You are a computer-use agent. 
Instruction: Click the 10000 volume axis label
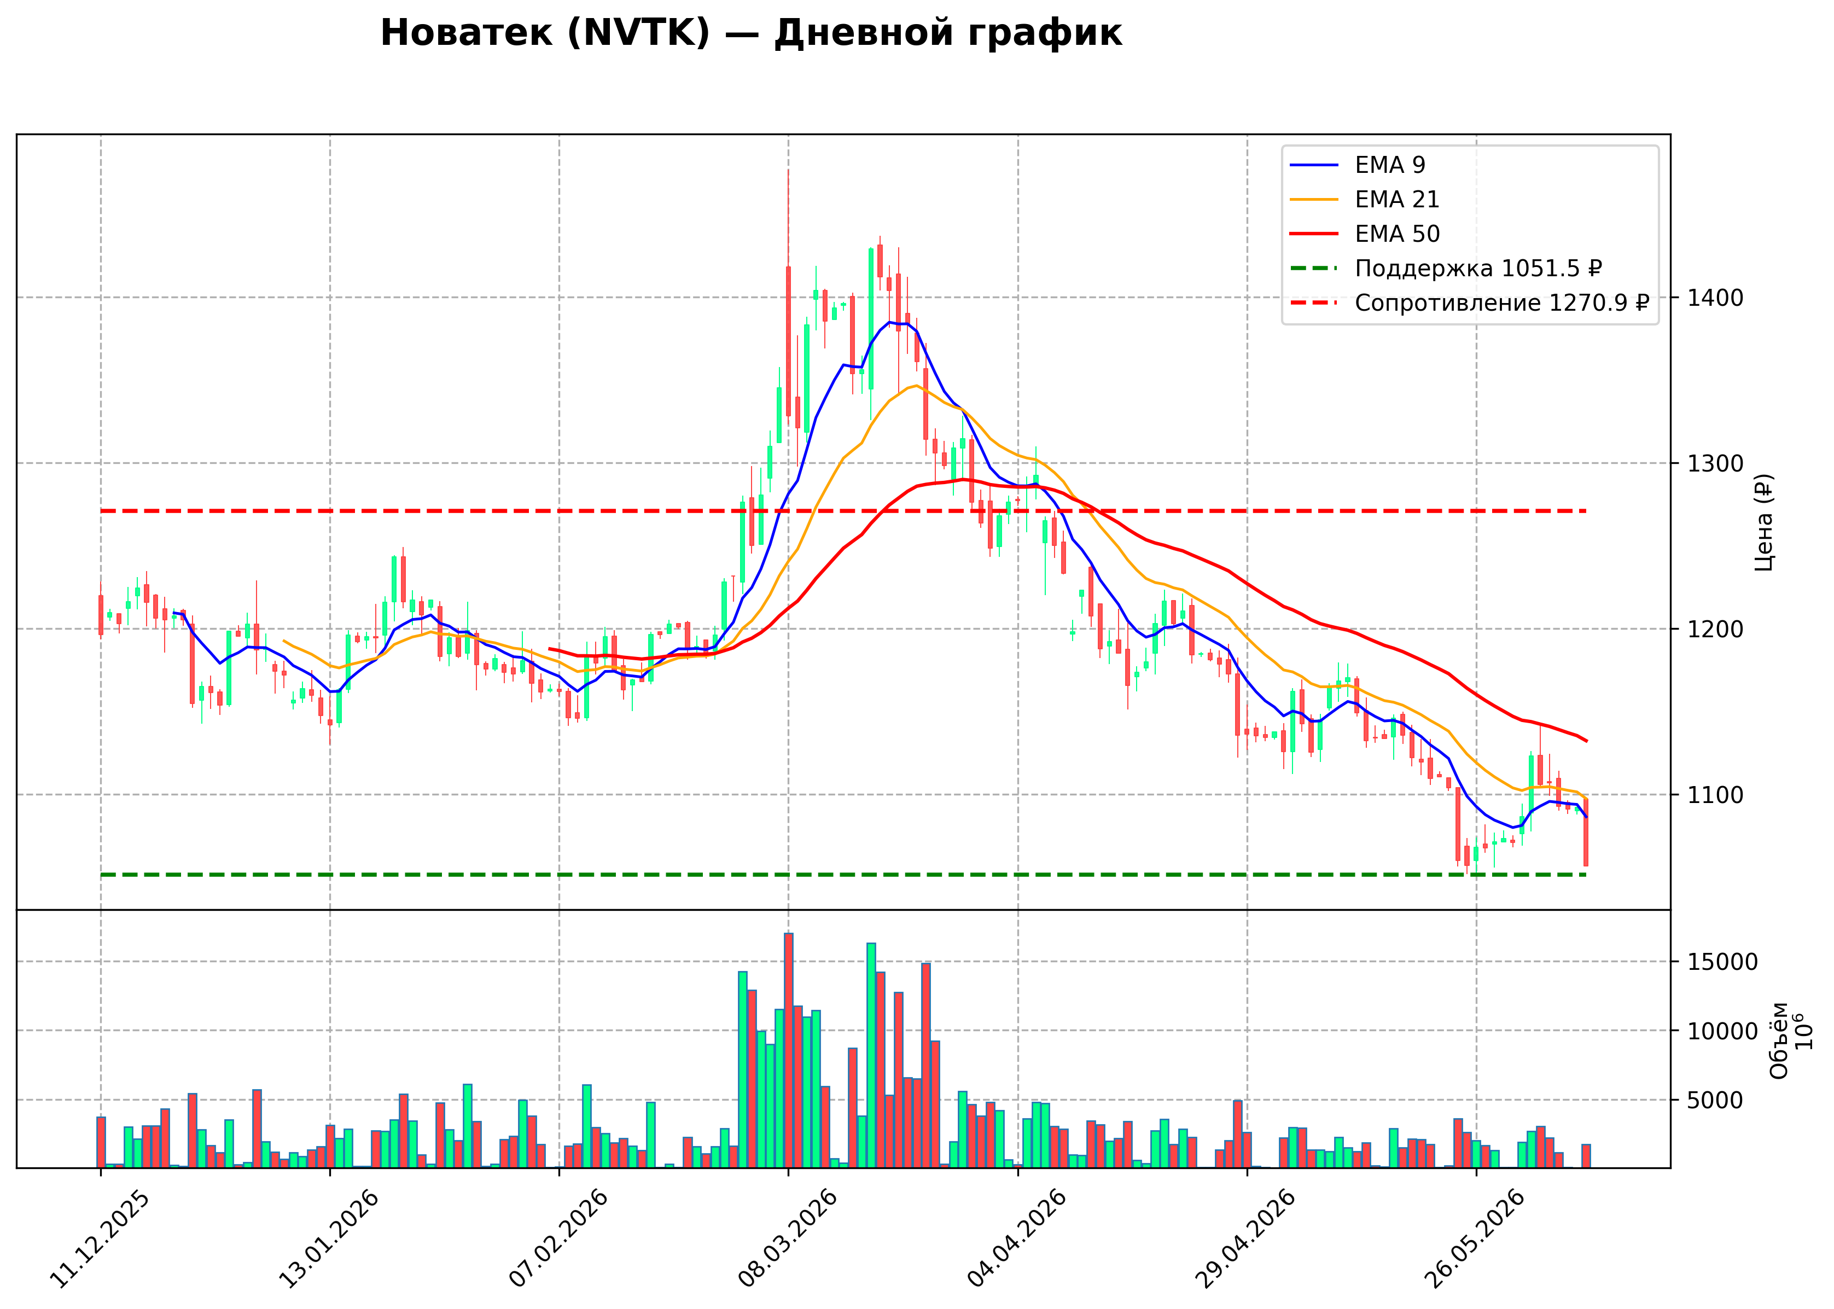tap(1723, 1032)
